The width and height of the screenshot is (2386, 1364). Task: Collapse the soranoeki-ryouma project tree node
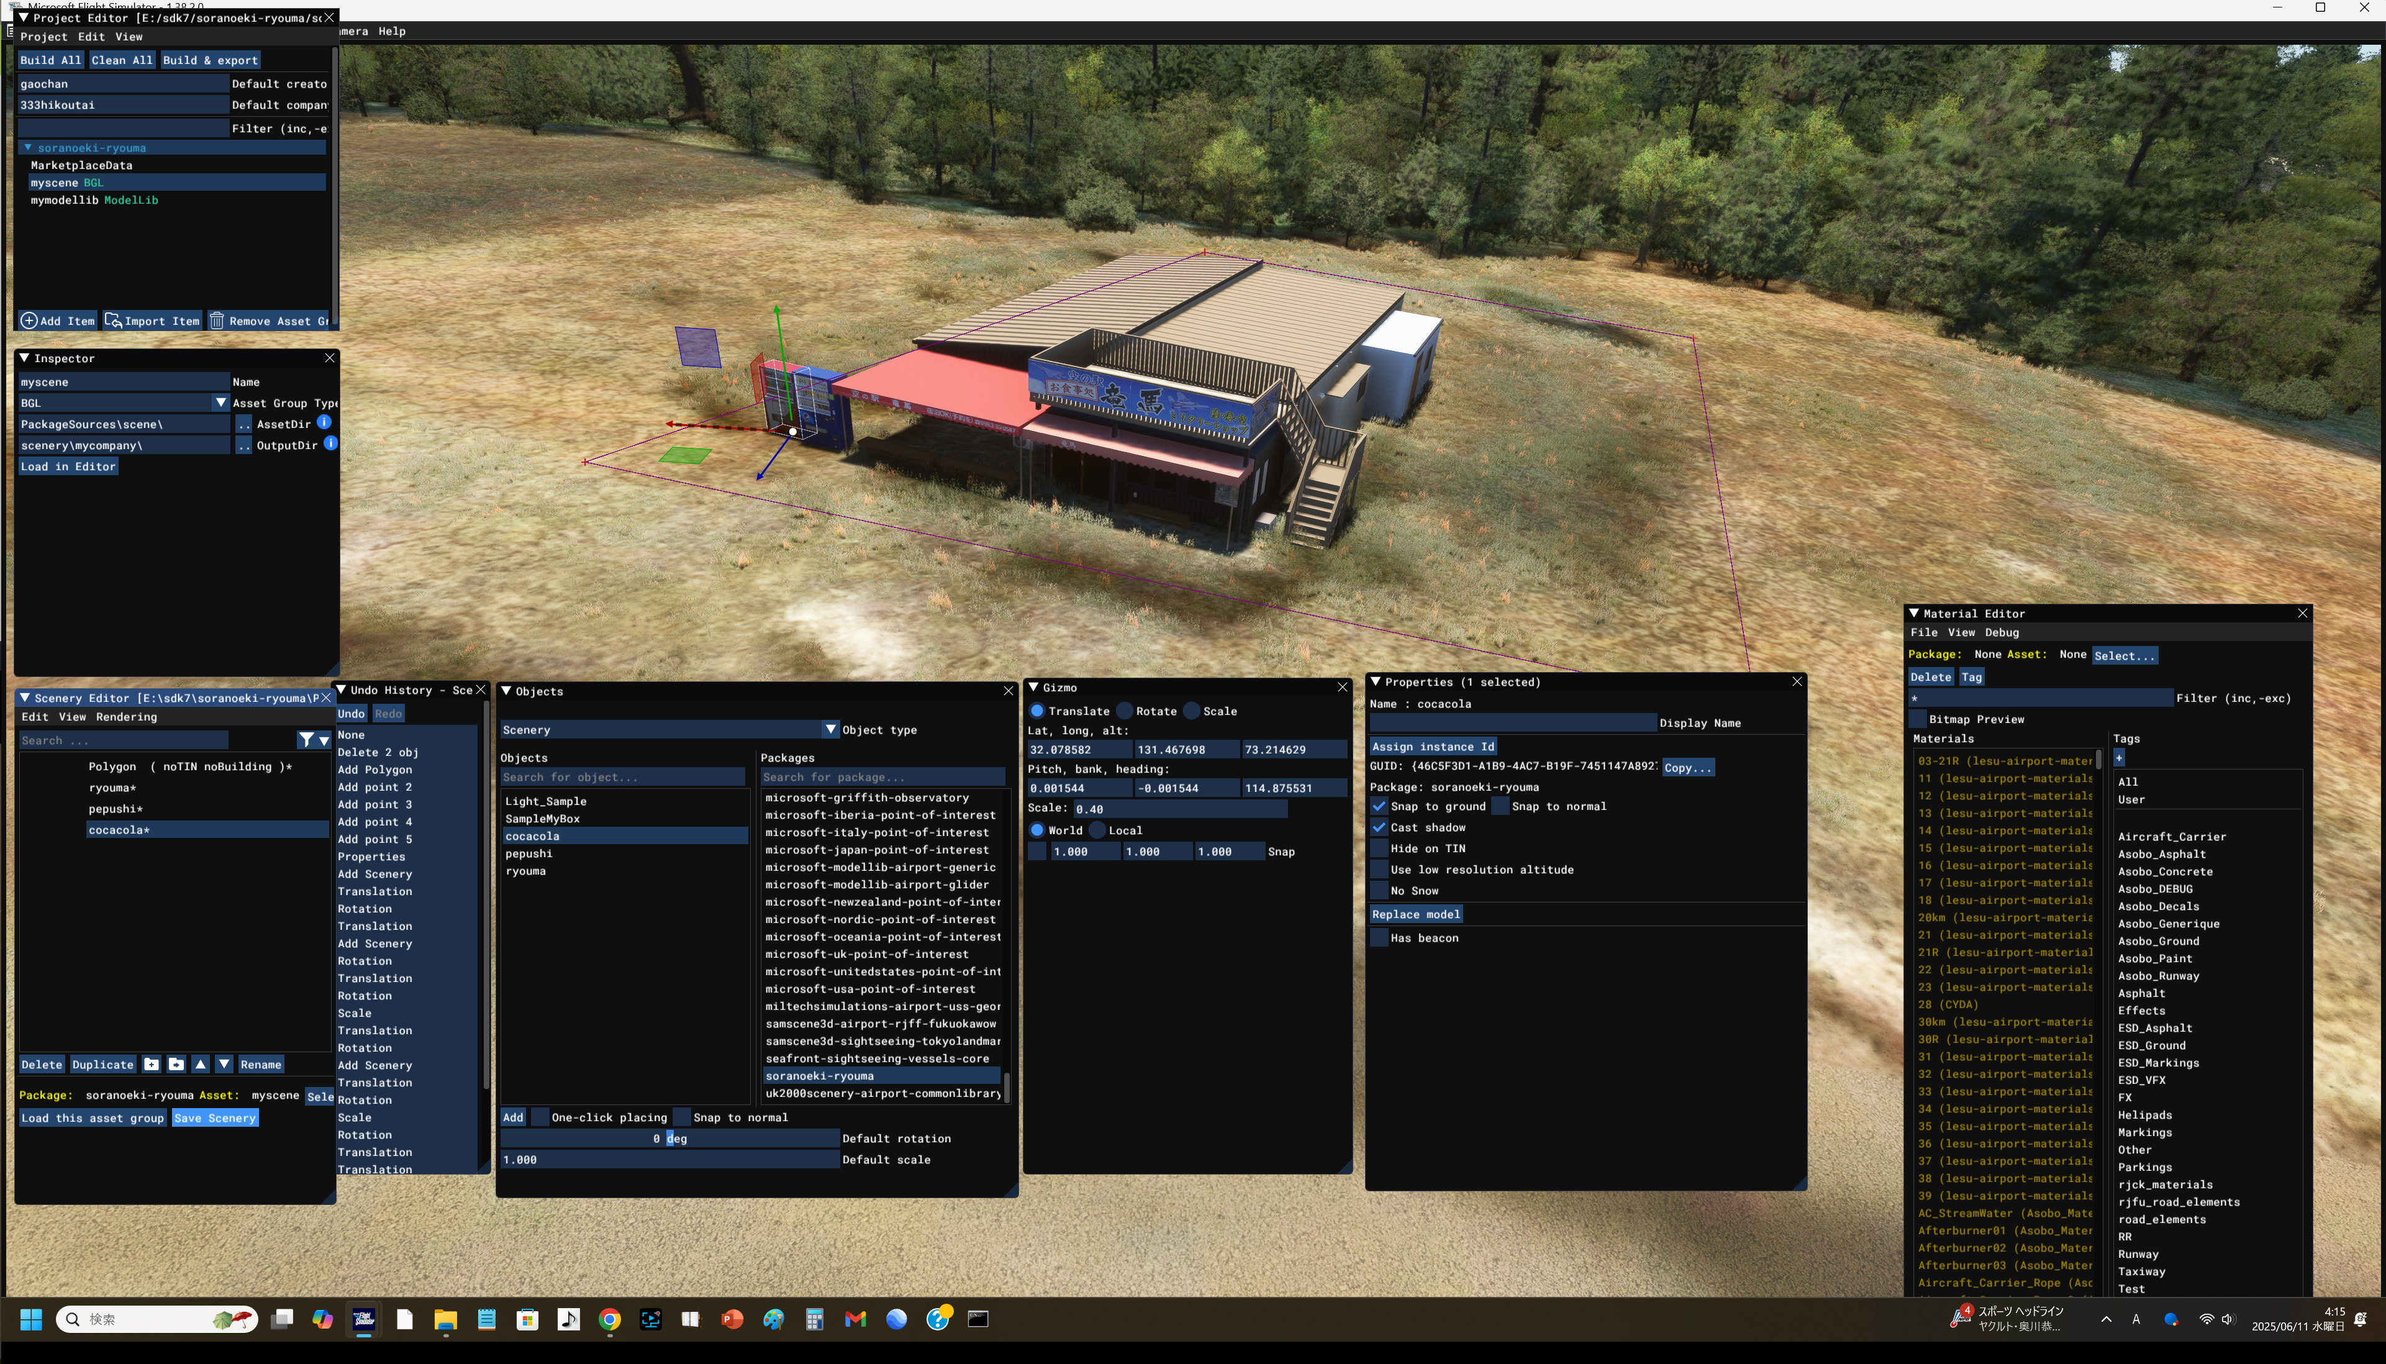pyautogui.click(x=28, y=147)
